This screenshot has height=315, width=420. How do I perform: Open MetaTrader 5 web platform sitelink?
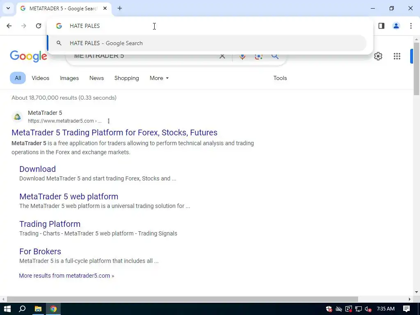click(x=69, y=196)
